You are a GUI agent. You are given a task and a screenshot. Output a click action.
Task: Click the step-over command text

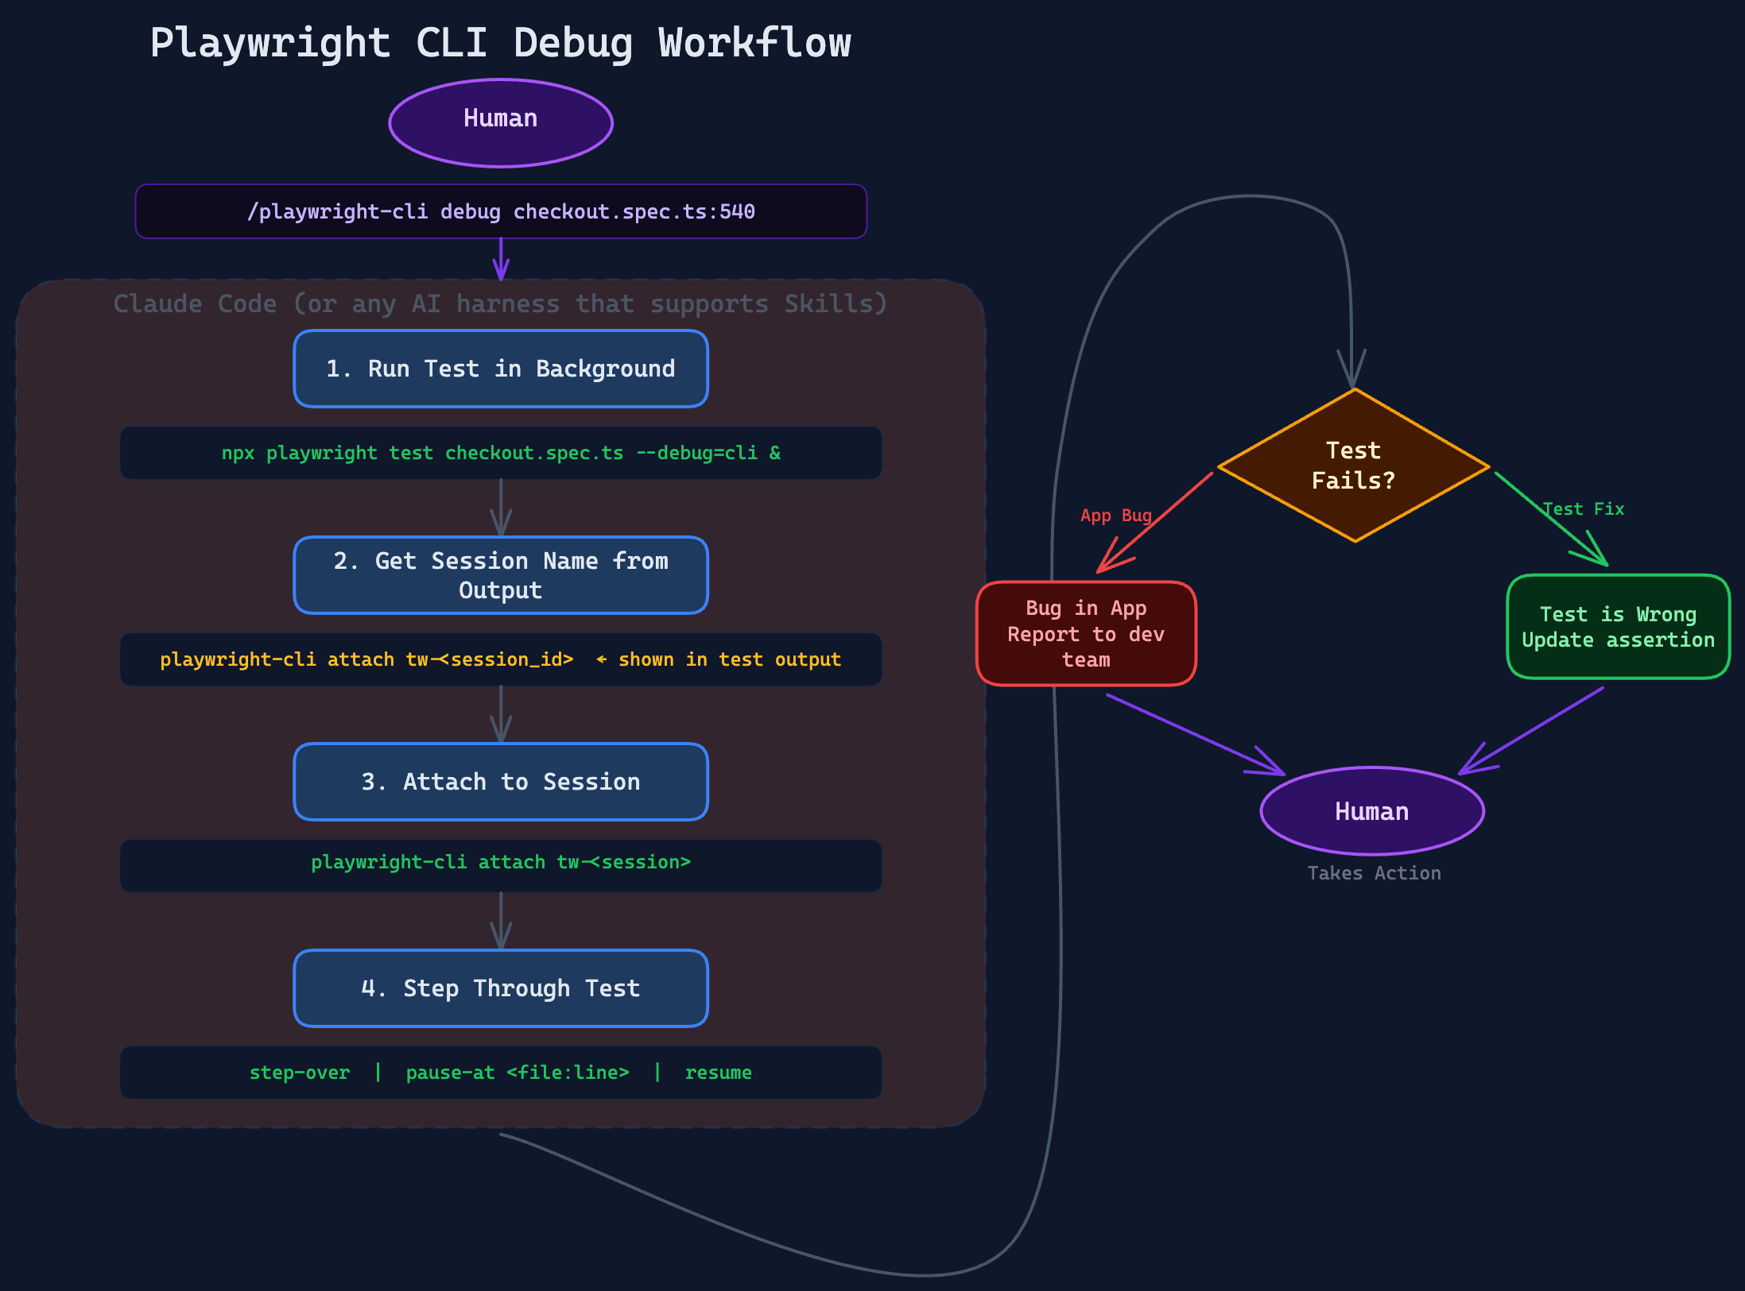(299, 1073)
